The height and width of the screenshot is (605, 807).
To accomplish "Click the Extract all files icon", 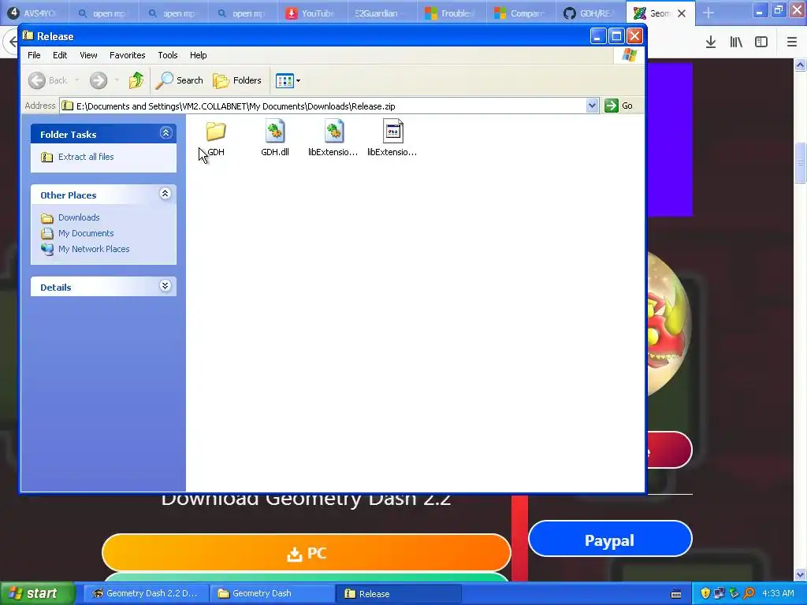I will pos(46,157).
